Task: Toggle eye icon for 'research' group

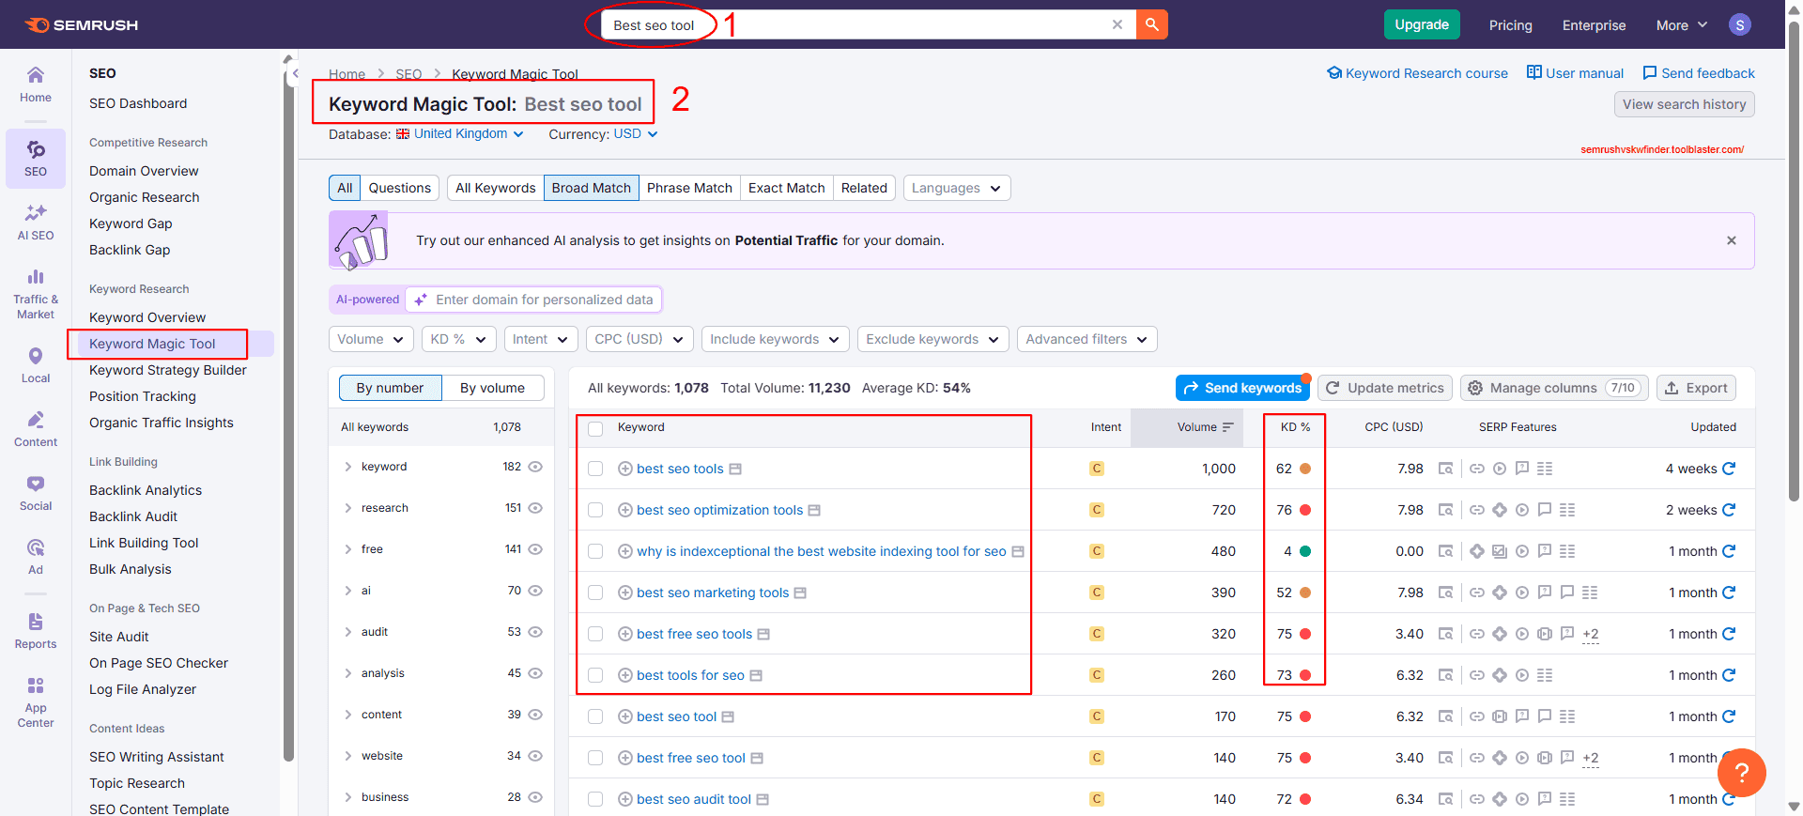Action: (x=535, y=508)
